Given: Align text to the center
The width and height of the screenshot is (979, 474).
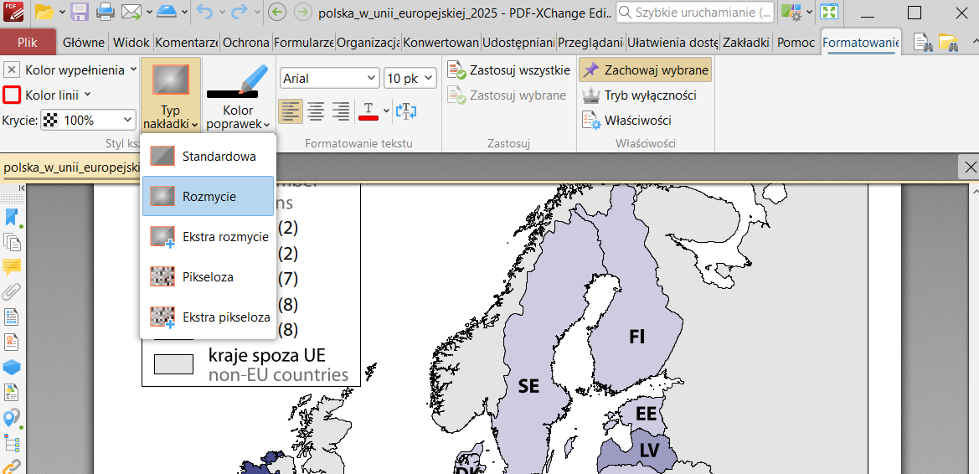Looking at the screenshot, I should (316, 111).
